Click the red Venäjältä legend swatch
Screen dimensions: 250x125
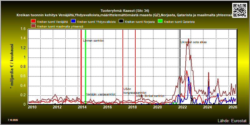pos(33,22)
